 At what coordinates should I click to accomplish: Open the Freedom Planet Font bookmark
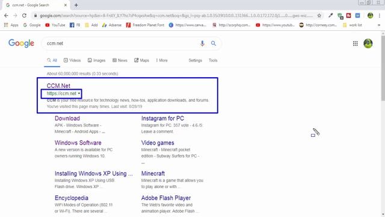[145, 25]
